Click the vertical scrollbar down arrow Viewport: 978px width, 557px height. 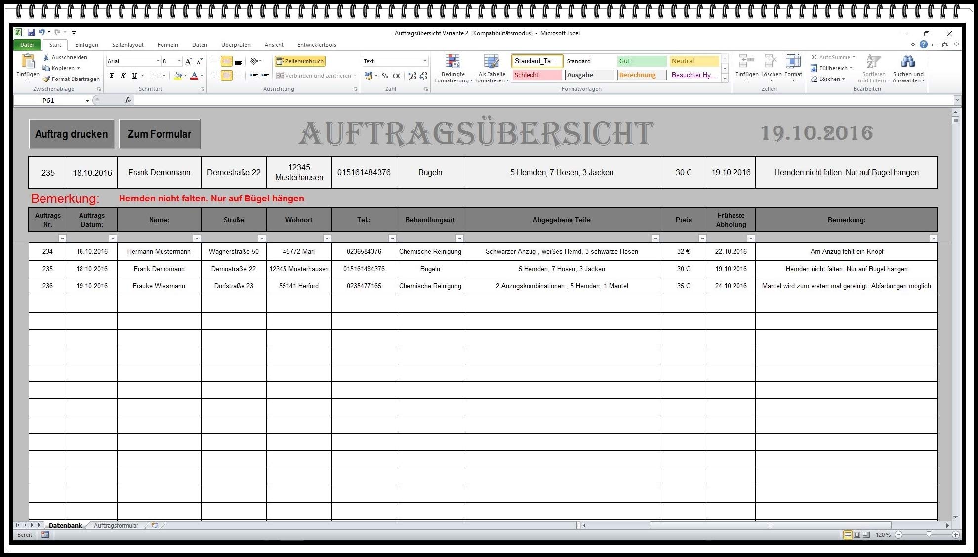(x=955, y=517)
